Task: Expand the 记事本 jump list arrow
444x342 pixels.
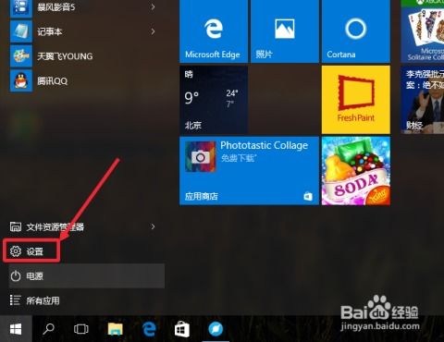Action: click(x=153, y=31)
